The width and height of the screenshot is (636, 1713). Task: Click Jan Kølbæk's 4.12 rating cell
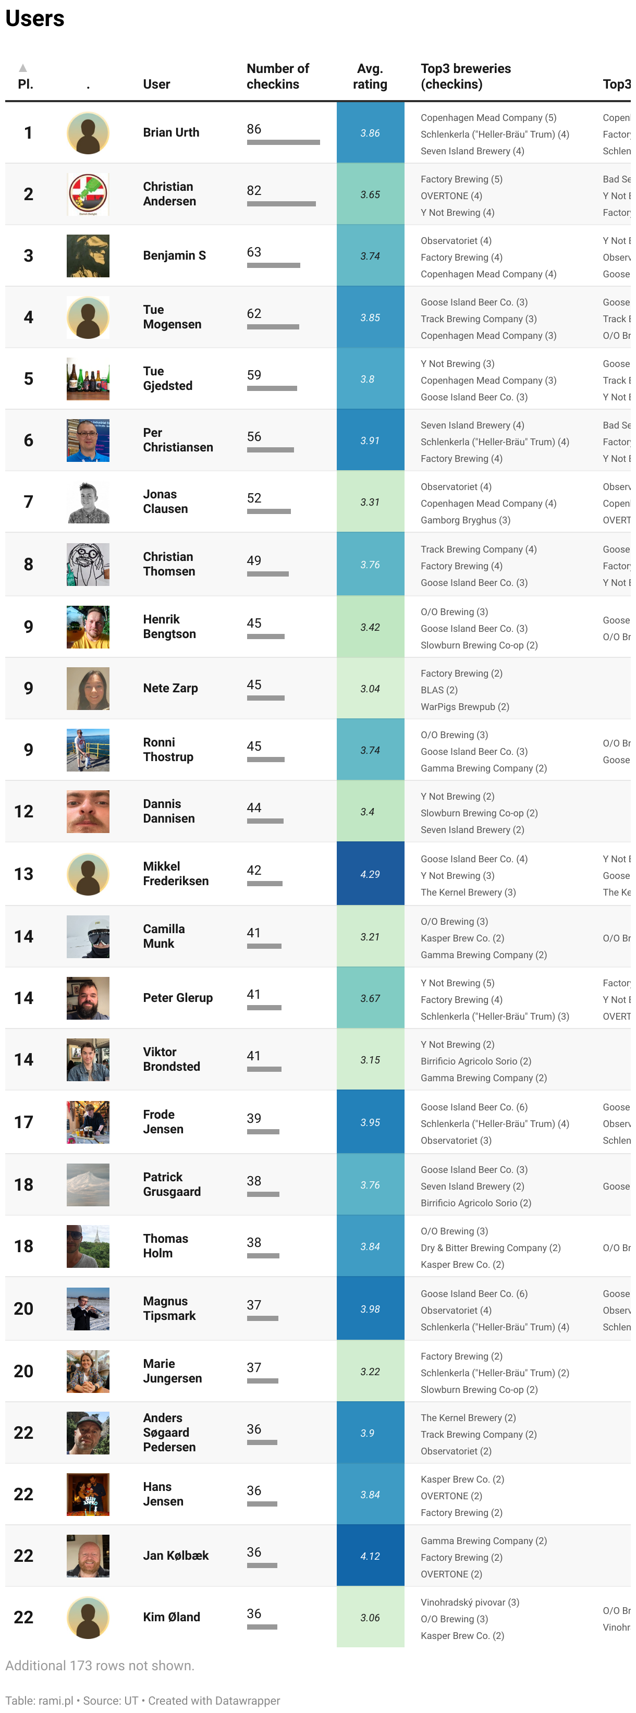point(371,1556)
